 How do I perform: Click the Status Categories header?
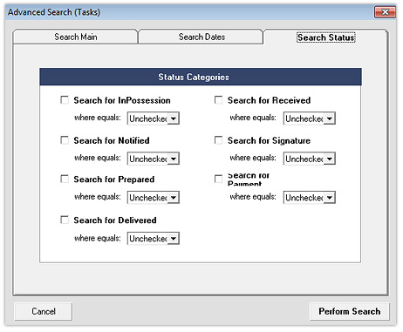point(201,77)
